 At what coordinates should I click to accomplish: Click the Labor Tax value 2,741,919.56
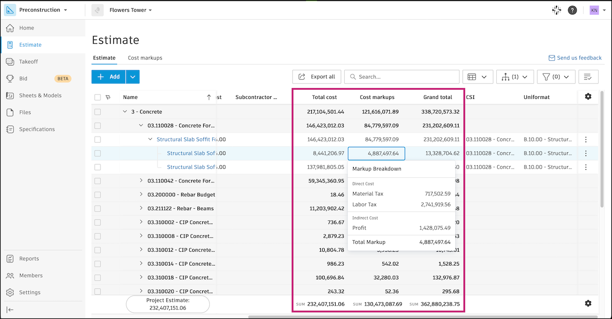tap(436, 205)
